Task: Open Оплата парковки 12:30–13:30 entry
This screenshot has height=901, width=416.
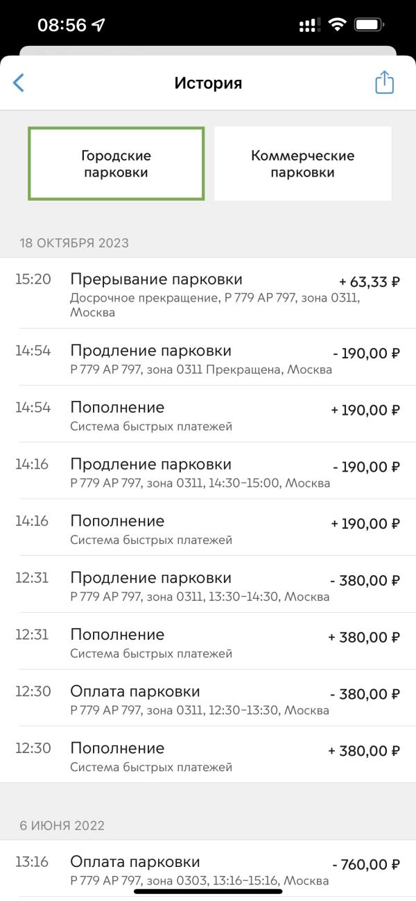Action: [208, 699]
